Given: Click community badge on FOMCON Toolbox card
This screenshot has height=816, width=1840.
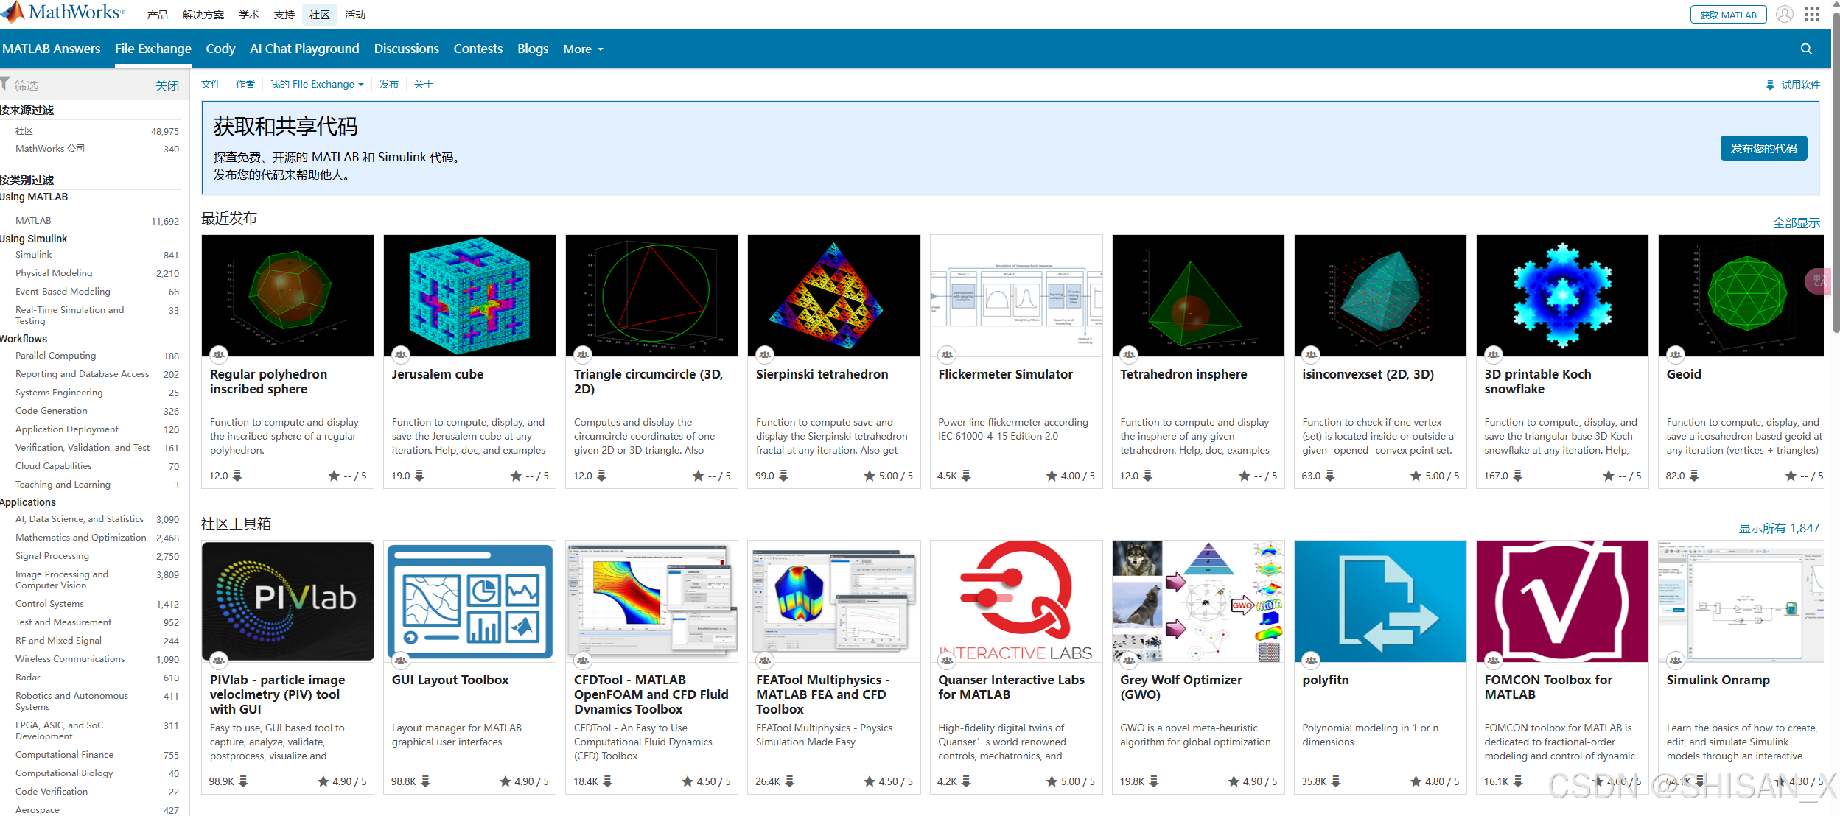Looking at the screenshot, I should pyautogui.click(x=1493, y=661).
